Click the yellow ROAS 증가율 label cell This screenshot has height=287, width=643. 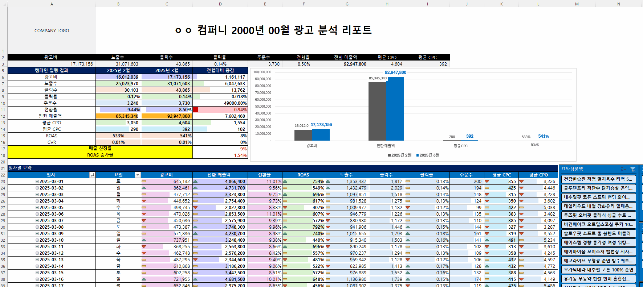100,155
